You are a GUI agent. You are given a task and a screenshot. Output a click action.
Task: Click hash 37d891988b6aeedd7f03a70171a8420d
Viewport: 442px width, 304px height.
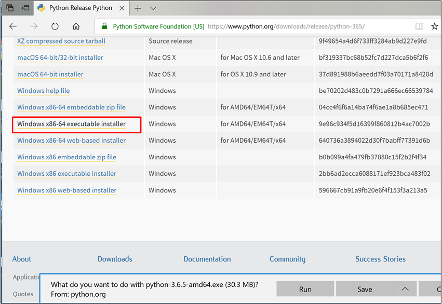[x=376, y=74]
